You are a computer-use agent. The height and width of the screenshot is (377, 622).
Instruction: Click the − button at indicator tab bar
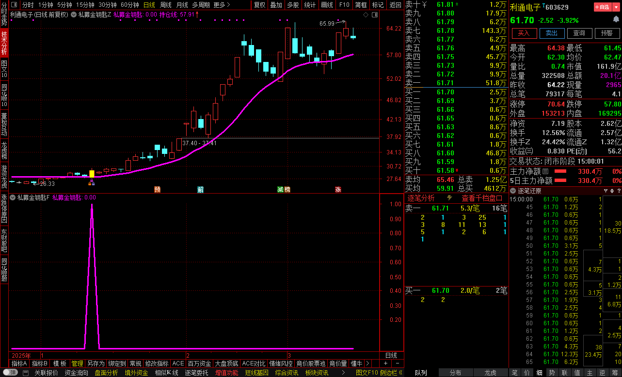[397, 363]
